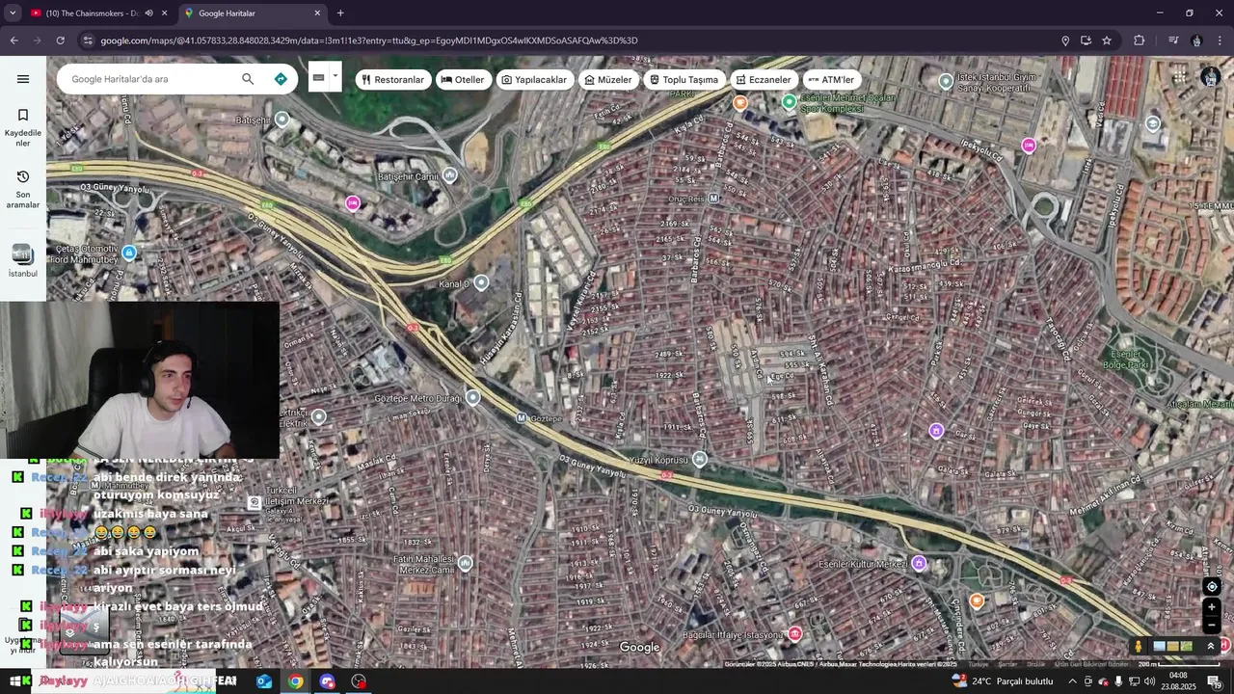
Task: Open the Google Maps hamburger menu
Action: pyautogui.click(x=23, y=79)
